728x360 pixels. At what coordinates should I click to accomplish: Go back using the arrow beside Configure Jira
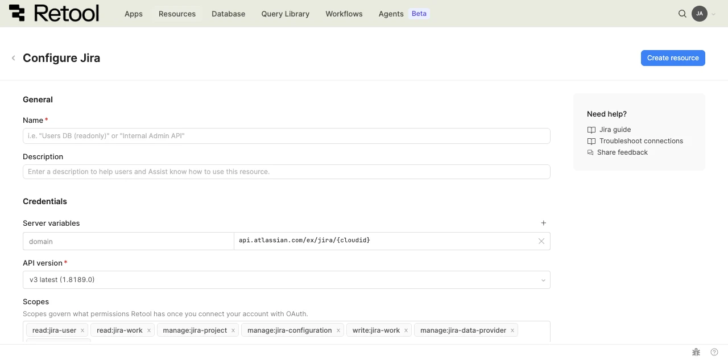pos(13,58)
